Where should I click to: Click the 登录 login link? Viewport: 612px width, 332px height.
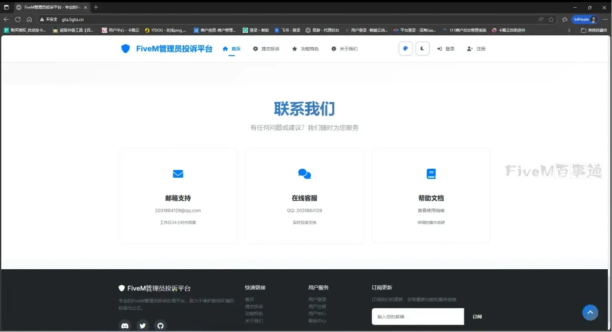click(x=446, y=49)
